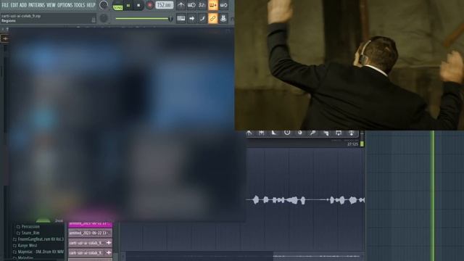Viewport: 464px width, 261px height.
Task: Open the VIEW menu
Action: (51, 5)
